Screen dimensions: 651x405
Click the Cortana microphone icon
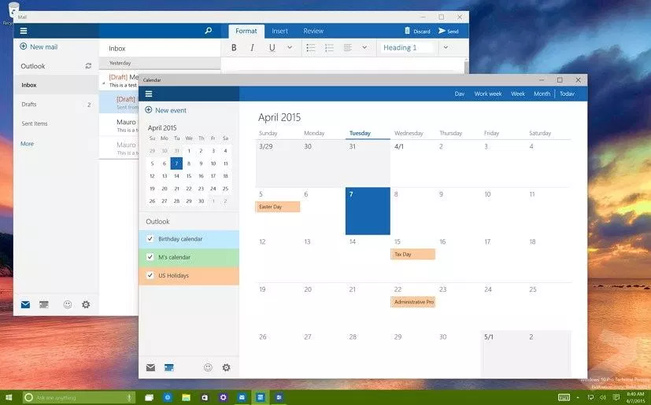point(130,398)
